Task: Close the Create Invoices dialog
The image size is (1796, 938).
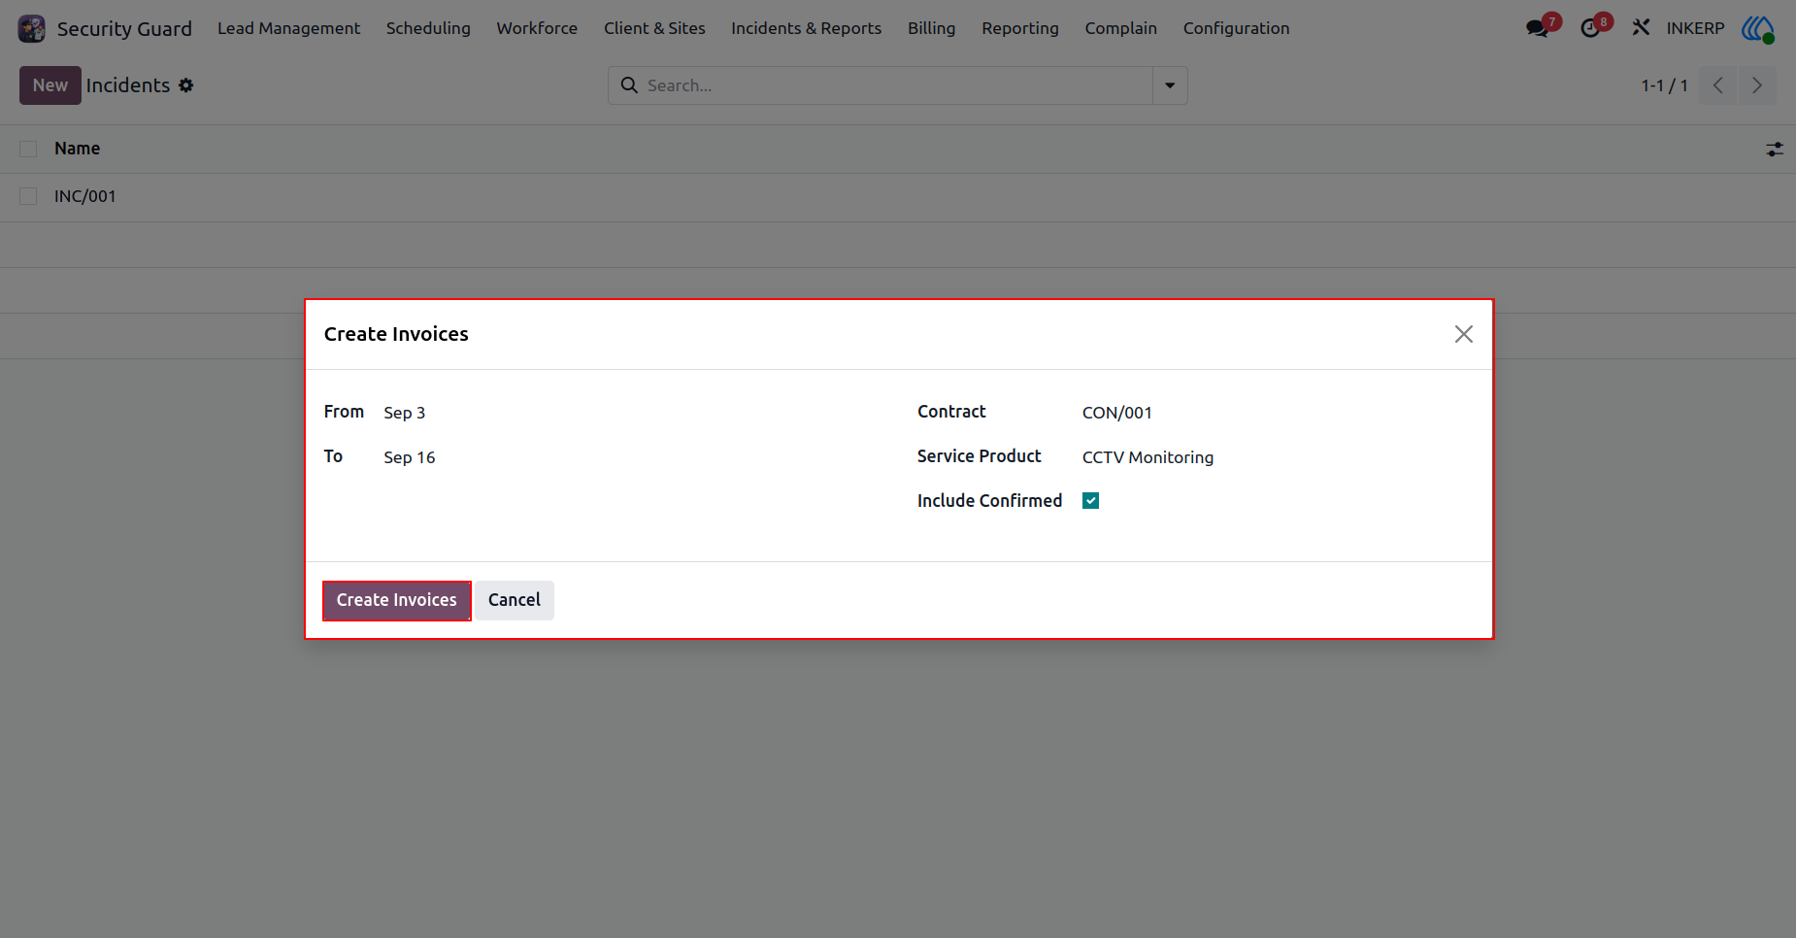Action: click(1464, 334)
